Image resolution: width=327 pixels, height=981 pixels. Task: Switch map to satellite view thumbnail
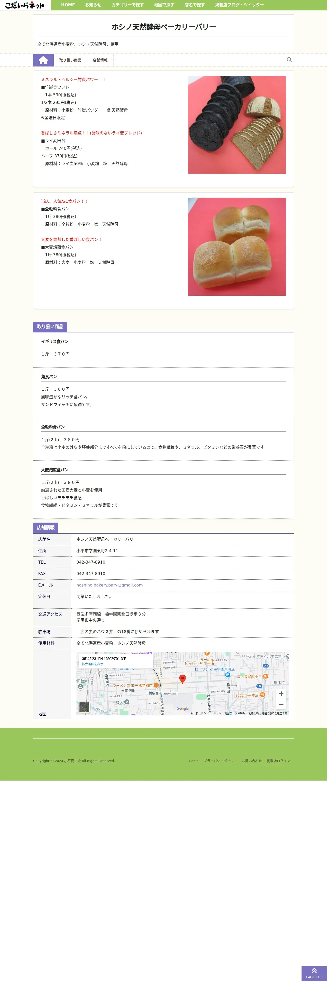pyautogui.click(x=84, y=707)
